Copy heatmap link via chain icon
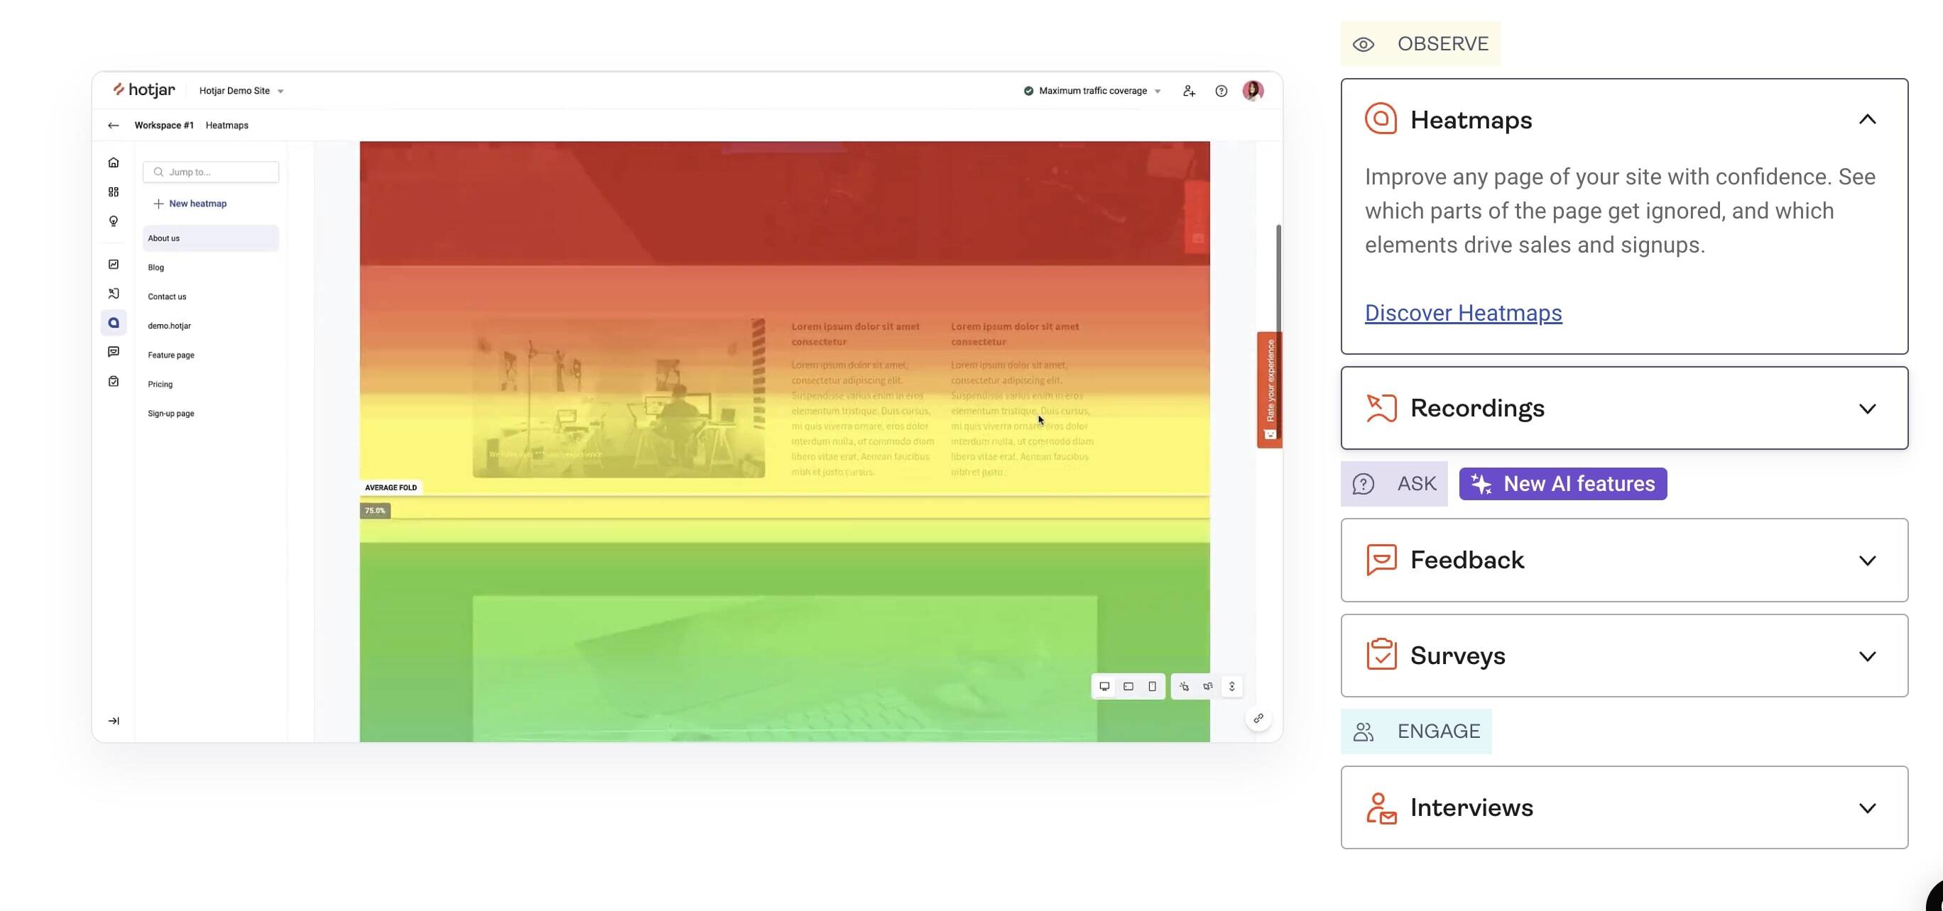 [x=1258, y=718]
